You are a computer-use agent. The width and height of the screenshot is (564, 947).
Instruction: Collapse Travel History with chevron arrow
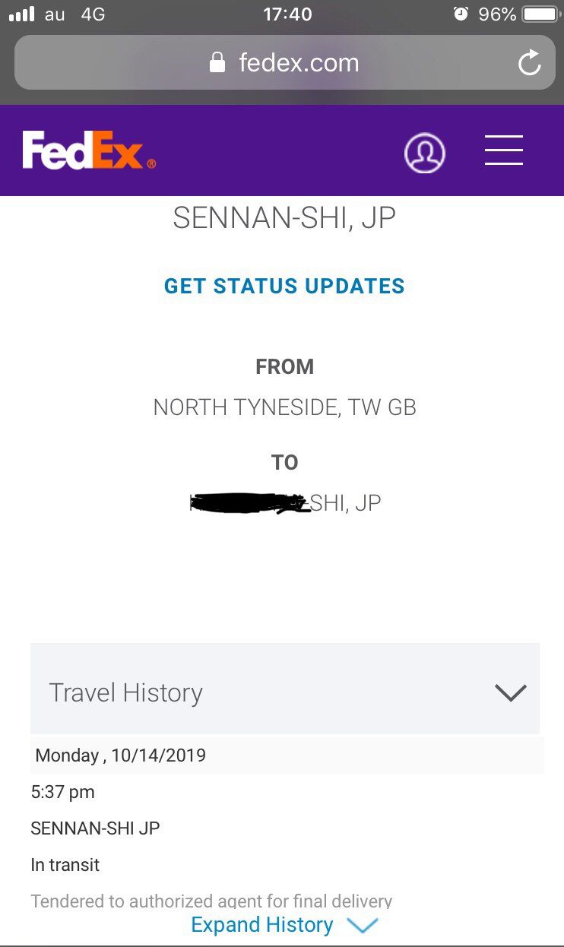(x=510, y=692)
